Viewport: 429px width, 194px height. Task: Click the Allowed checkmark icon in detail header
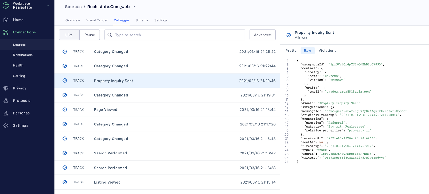[289, 35]
